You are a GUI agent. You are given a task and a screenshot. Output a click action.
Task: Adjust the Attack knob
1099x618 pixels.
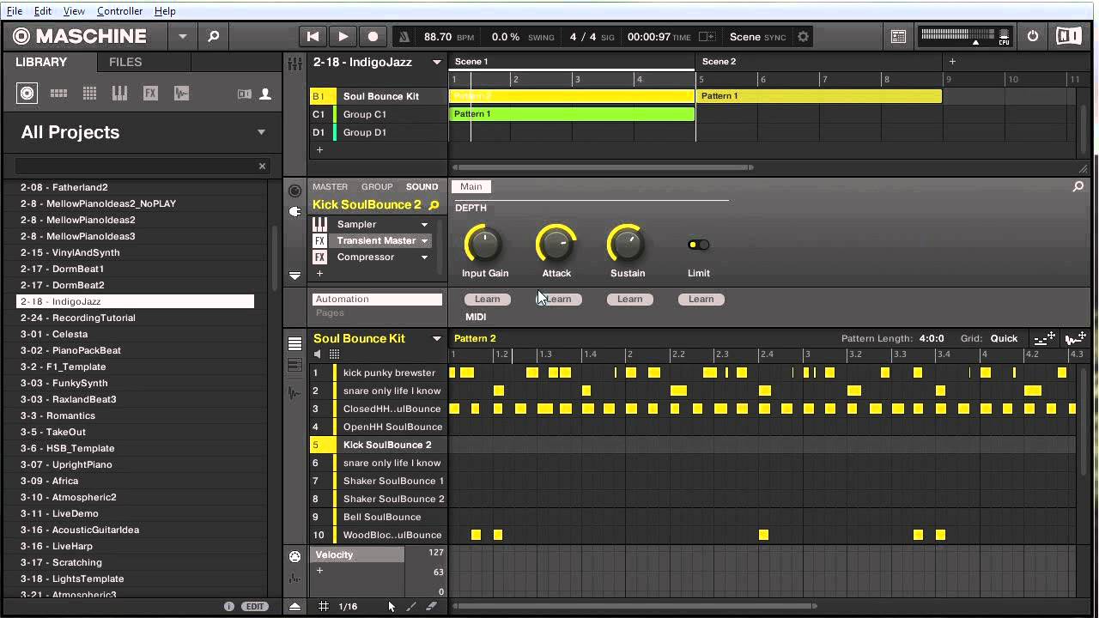coord(556,245)
